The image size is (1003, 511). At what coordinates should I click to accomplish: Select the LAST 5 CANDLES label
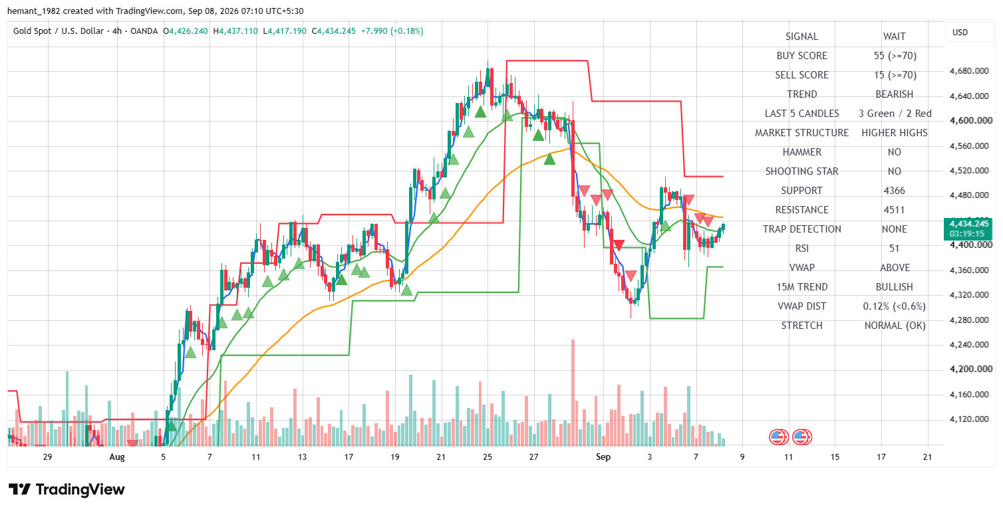801,114
